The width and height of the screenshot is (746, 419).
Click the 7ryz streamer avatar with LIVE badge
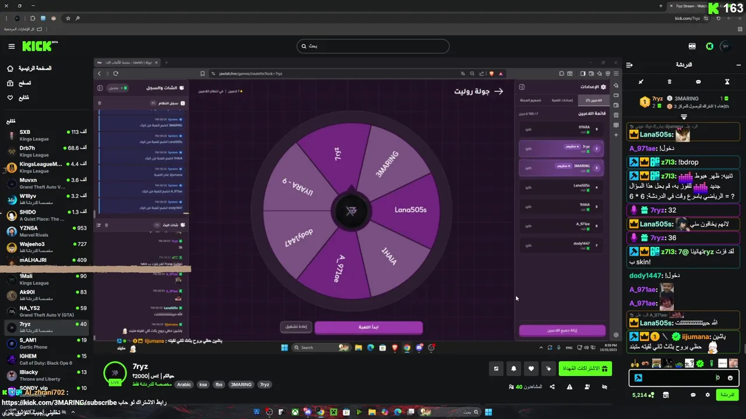(115, 374)
